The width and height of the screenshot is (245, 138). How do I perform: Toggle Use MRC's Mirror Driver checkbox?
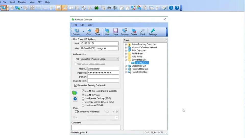click(83, 91)
